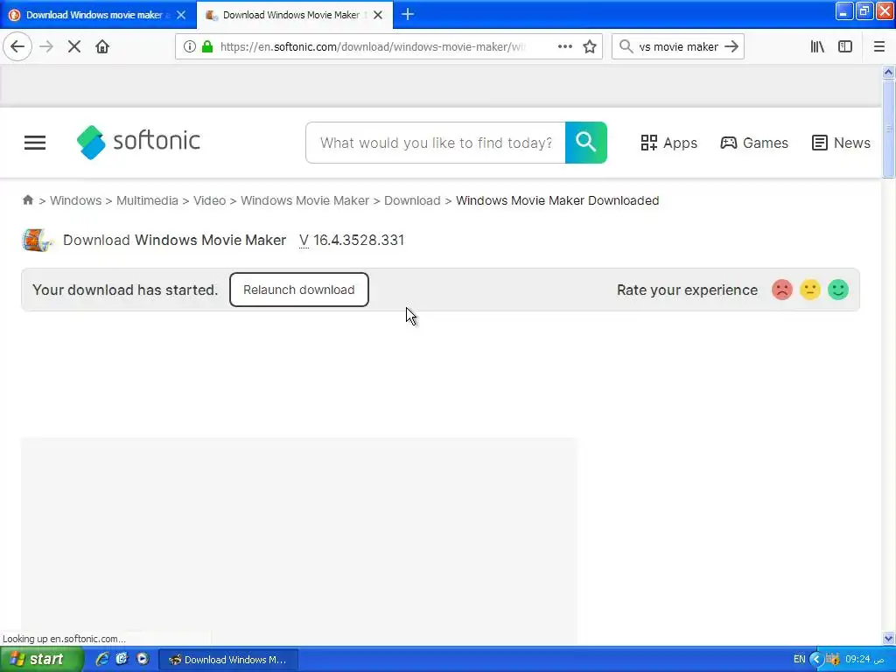The height and width of the screenshot is (672, 896).
Task: Open the Windows Start button
Action: [40, 660]
